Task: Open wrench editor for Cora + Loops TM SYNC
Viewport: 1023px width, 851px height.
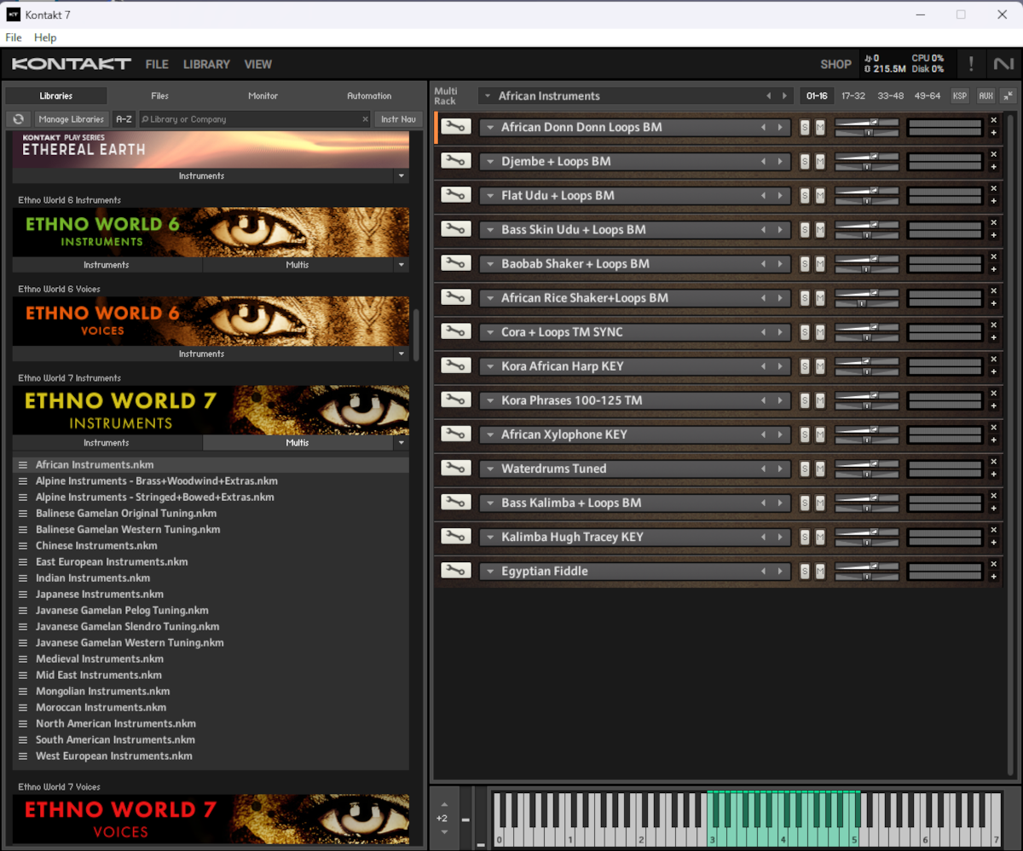Action: (x=456, y=331)
